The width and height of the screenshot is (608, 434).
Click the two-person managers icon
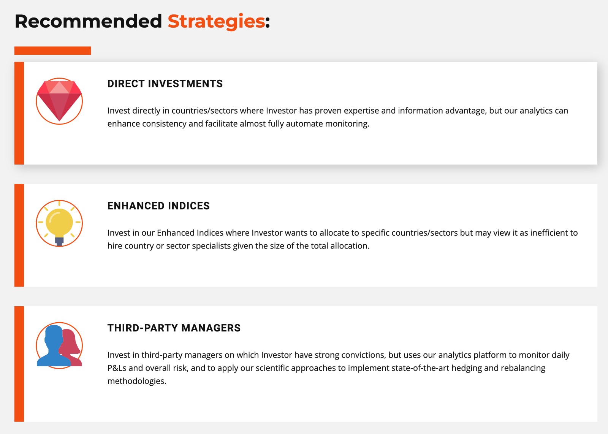(x=59, y=345)
